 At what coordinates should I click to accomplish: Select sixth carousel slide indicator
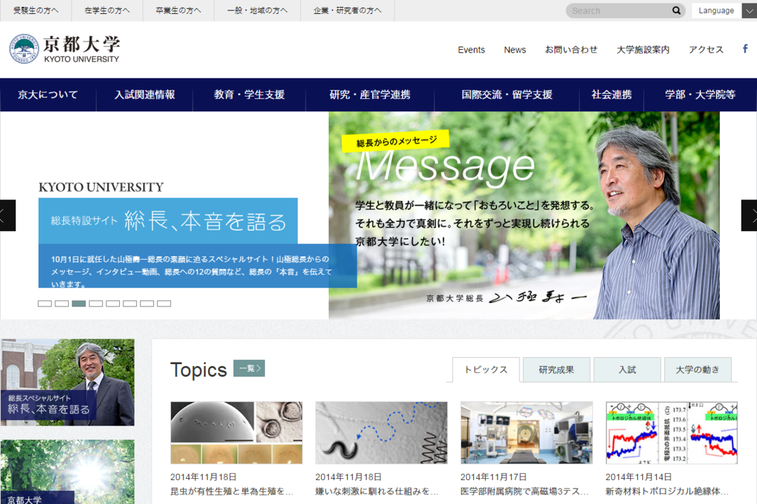point(130,303)
